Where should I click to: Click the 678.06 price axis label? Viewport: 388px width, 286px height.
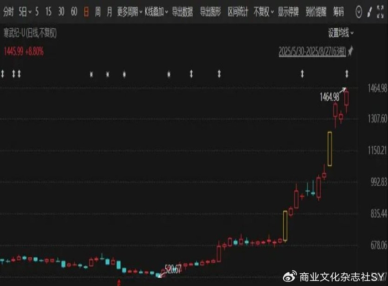coord(379,245)
